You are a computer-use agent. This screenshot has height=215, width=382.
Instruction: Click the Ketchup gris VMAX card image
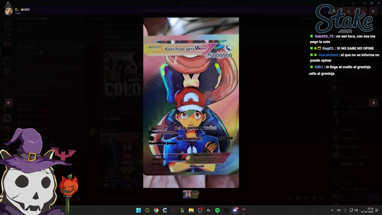(x=191, y=103)
